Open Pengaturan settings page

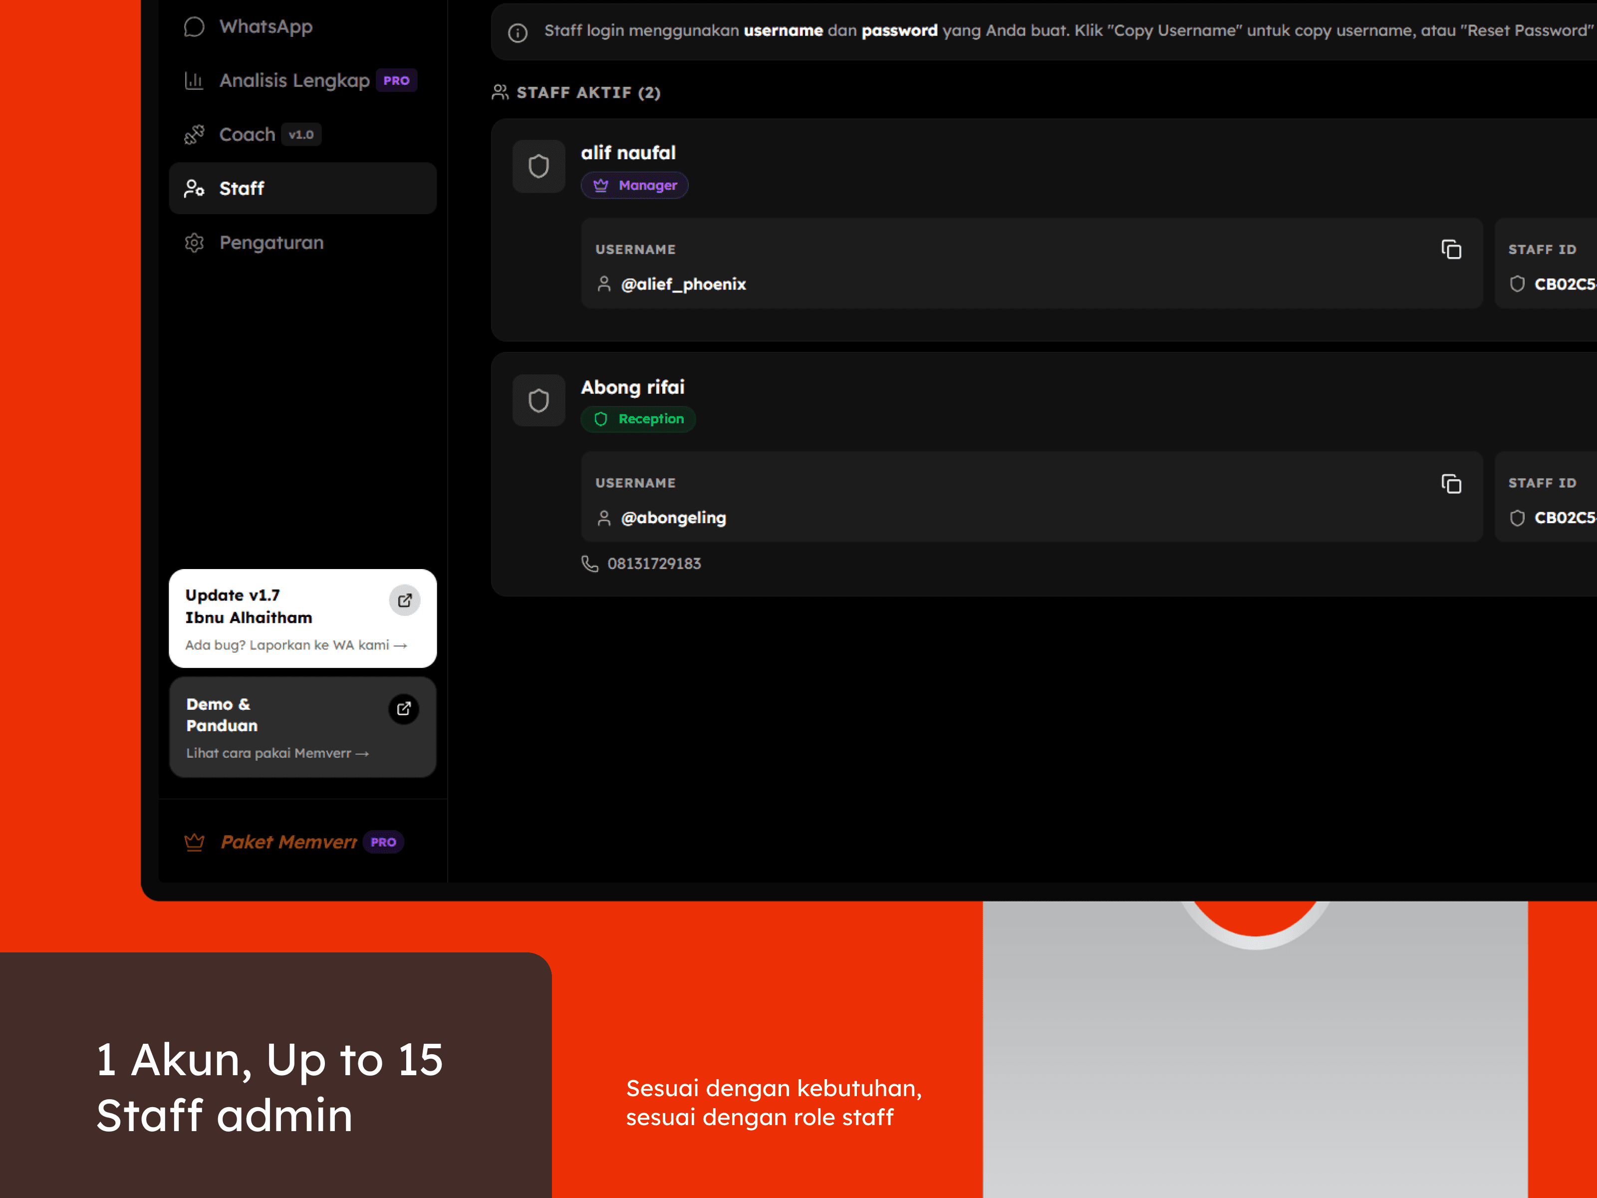click(270, 243)
